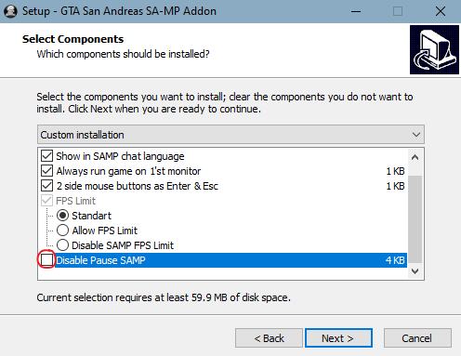Click the 1 KB size next to 1'st monitor
Screen dimensions: 461x356
(395, 171)
